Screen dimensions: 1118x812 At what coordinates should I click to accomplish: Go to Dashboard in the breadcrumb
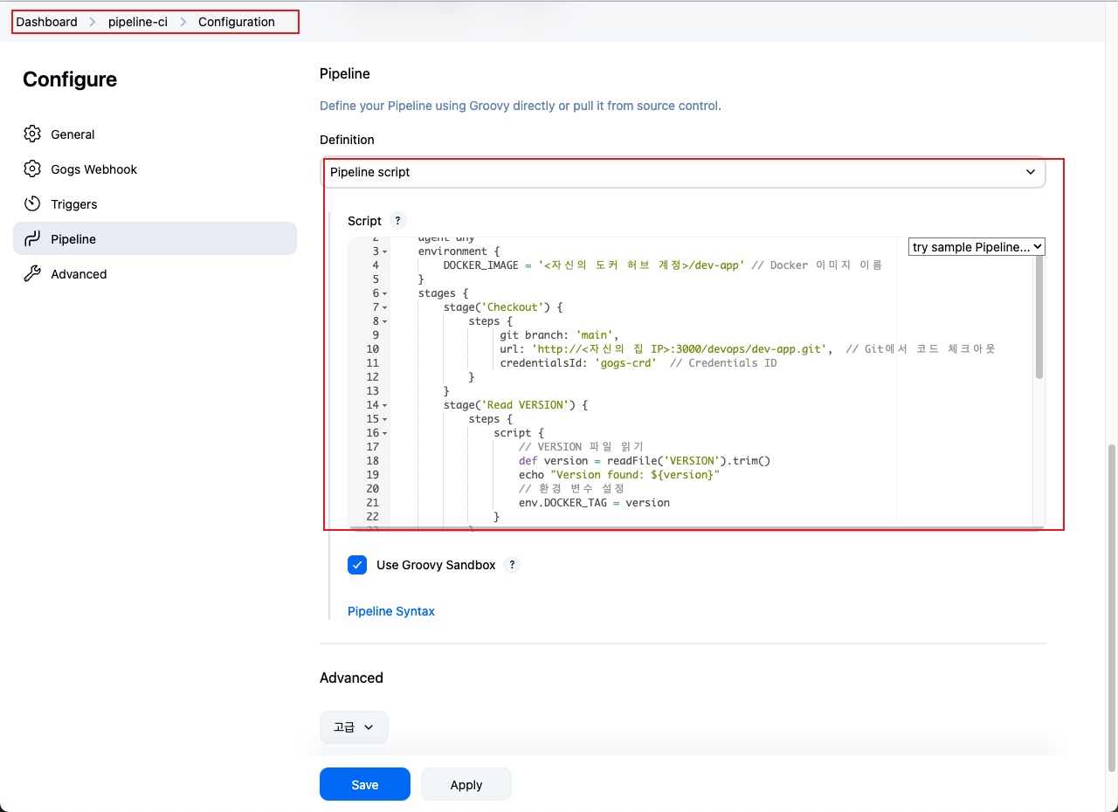46,22
